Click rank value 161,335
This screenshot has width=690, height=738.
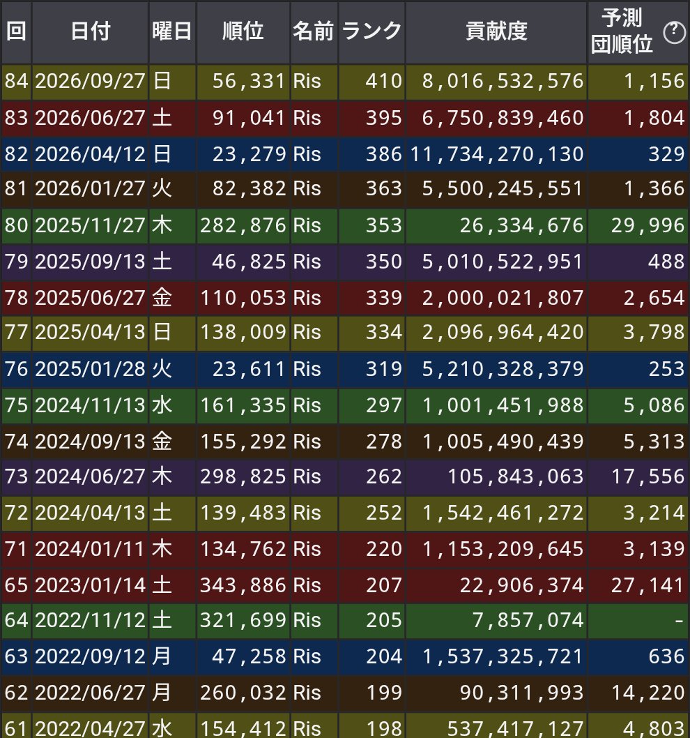[x=243, y=406]
